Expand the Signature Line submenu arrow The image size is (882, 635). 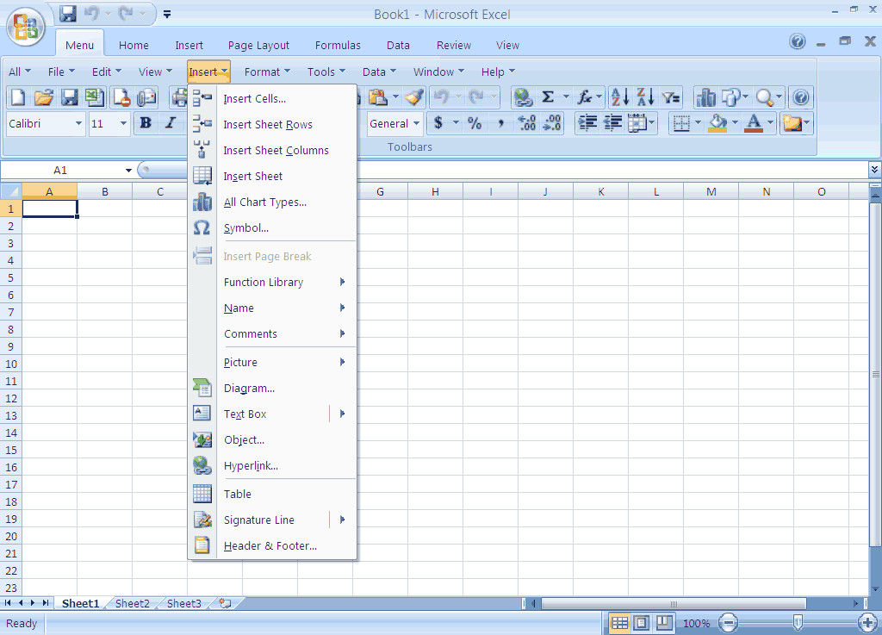342,520
